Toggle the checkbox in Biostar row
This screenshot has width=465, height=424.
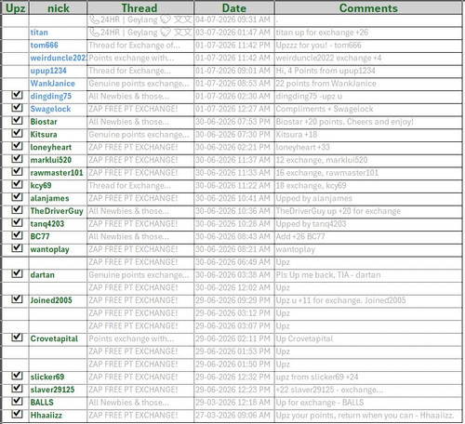click(17, 120)
